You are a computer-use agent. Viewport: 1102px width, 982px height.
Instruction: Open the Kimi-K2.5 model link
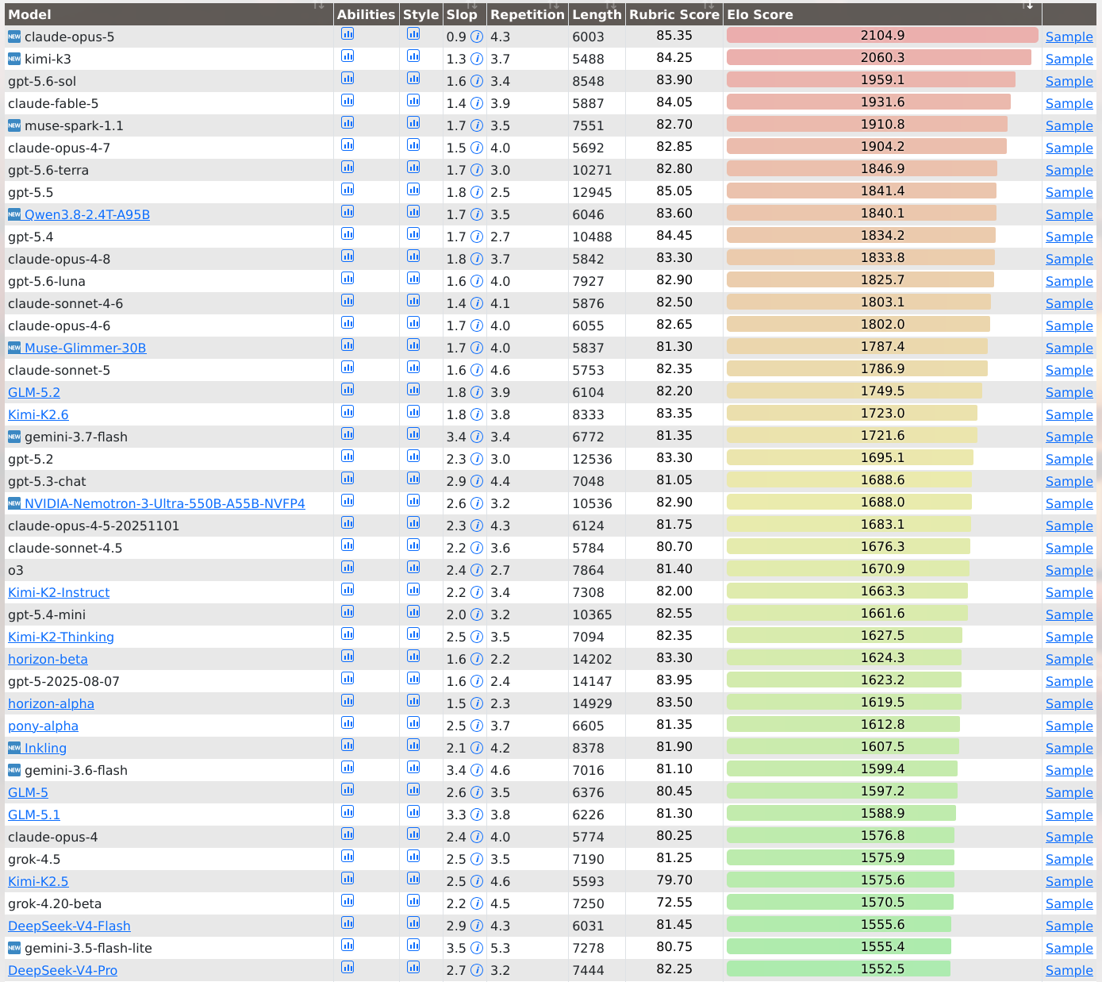pyautogui.click(x=38, y=881)
